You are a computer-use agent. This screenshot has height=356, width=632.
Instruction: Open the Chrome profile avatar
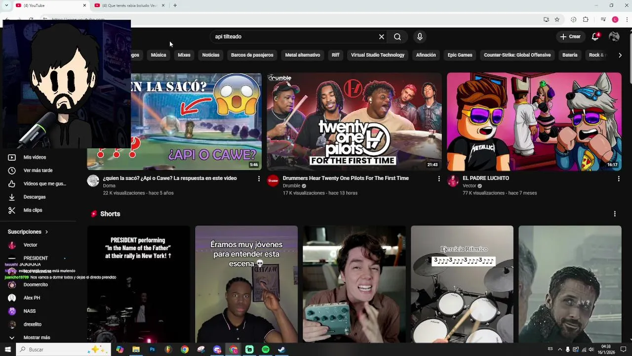[x=615, y=20]
